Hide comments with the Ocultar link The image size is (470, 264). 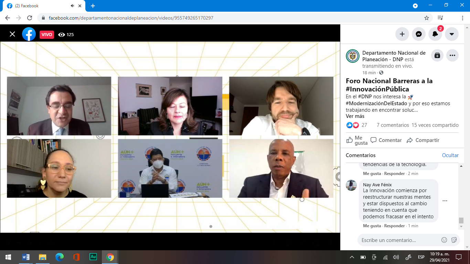click(450, 155)
